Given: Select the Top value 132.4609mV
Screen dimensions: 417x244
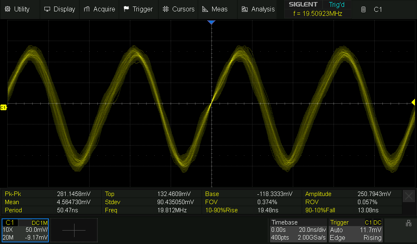Looking at the screenshot, I should (x=174, y=194).
